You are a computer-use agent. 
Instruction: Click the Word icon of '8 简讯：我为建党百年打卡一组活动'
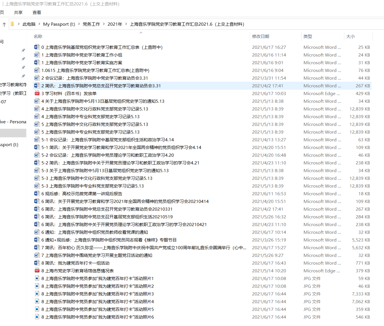coord(37,263)
